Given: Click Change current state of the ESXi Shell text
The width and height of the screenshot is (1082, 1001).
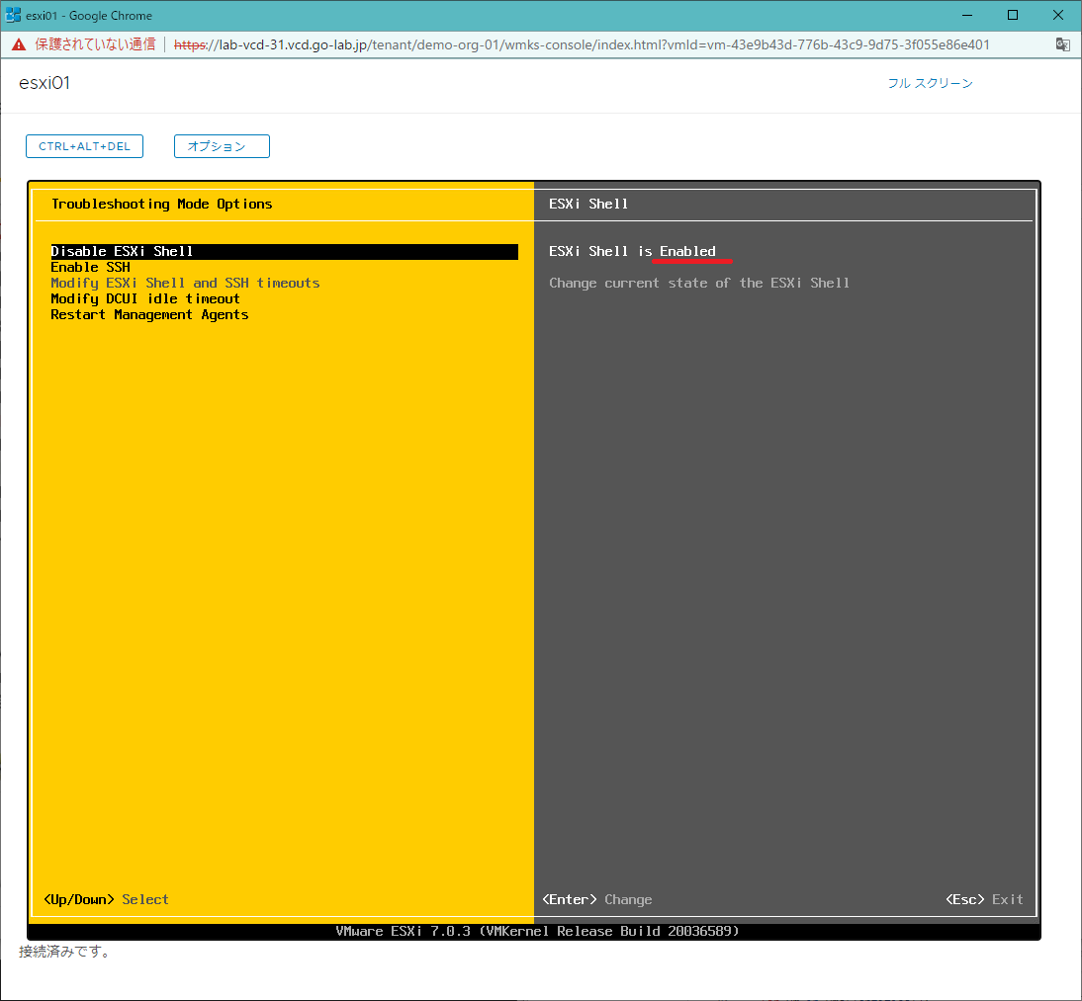Looking at the screenshot, I should [699, 284].
